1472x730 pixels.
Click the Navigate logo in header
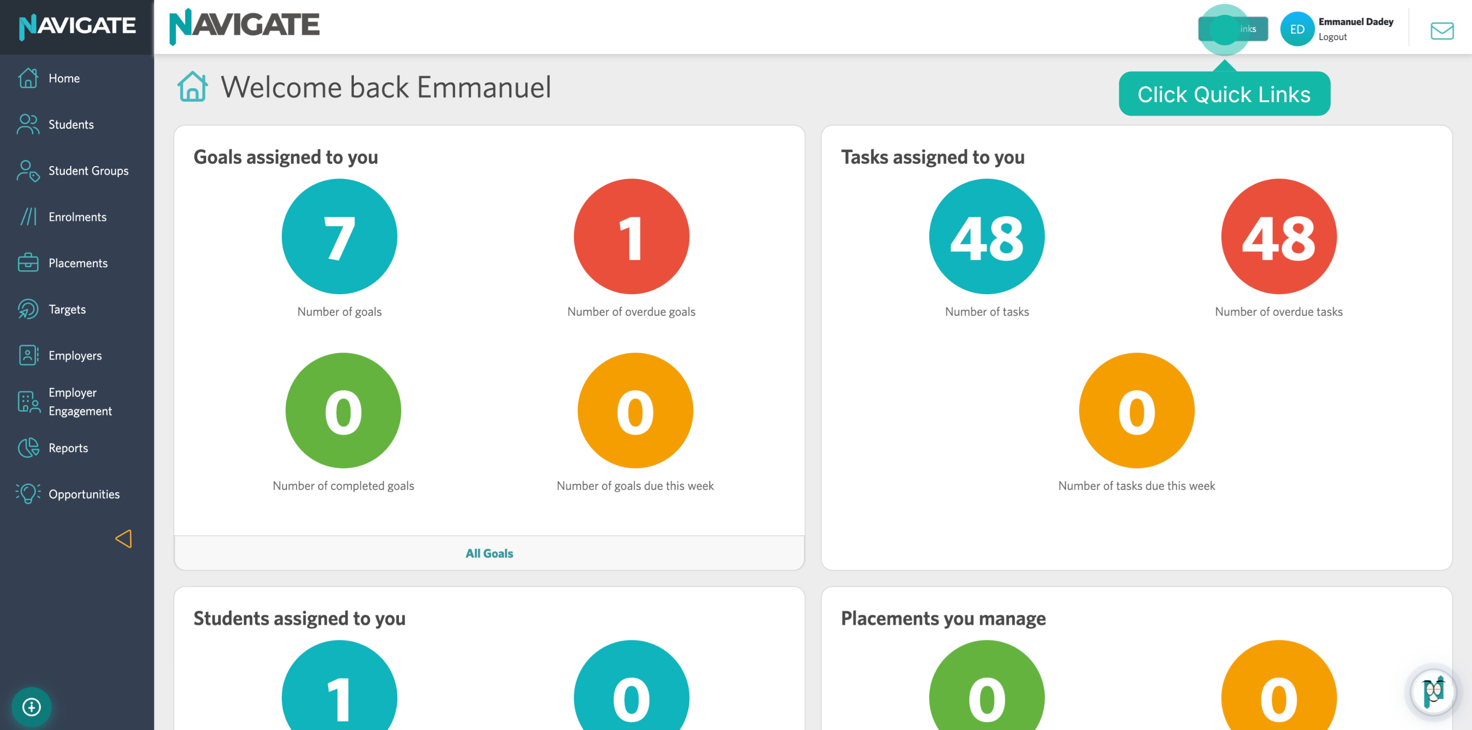[244, 26]
